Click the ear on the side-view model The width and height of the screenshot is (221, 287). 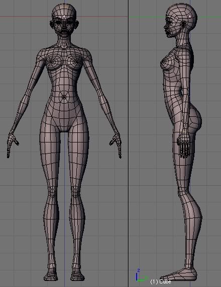183,25
